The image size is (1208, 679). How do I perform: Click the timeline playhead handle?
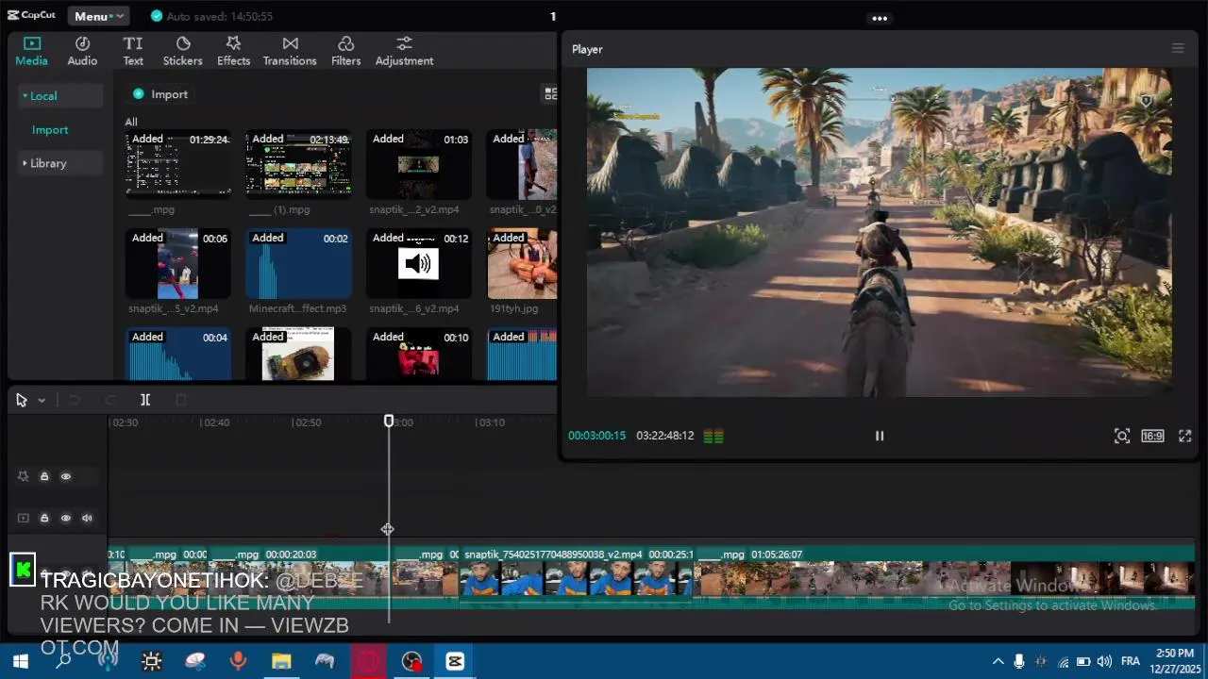[389, 422]
